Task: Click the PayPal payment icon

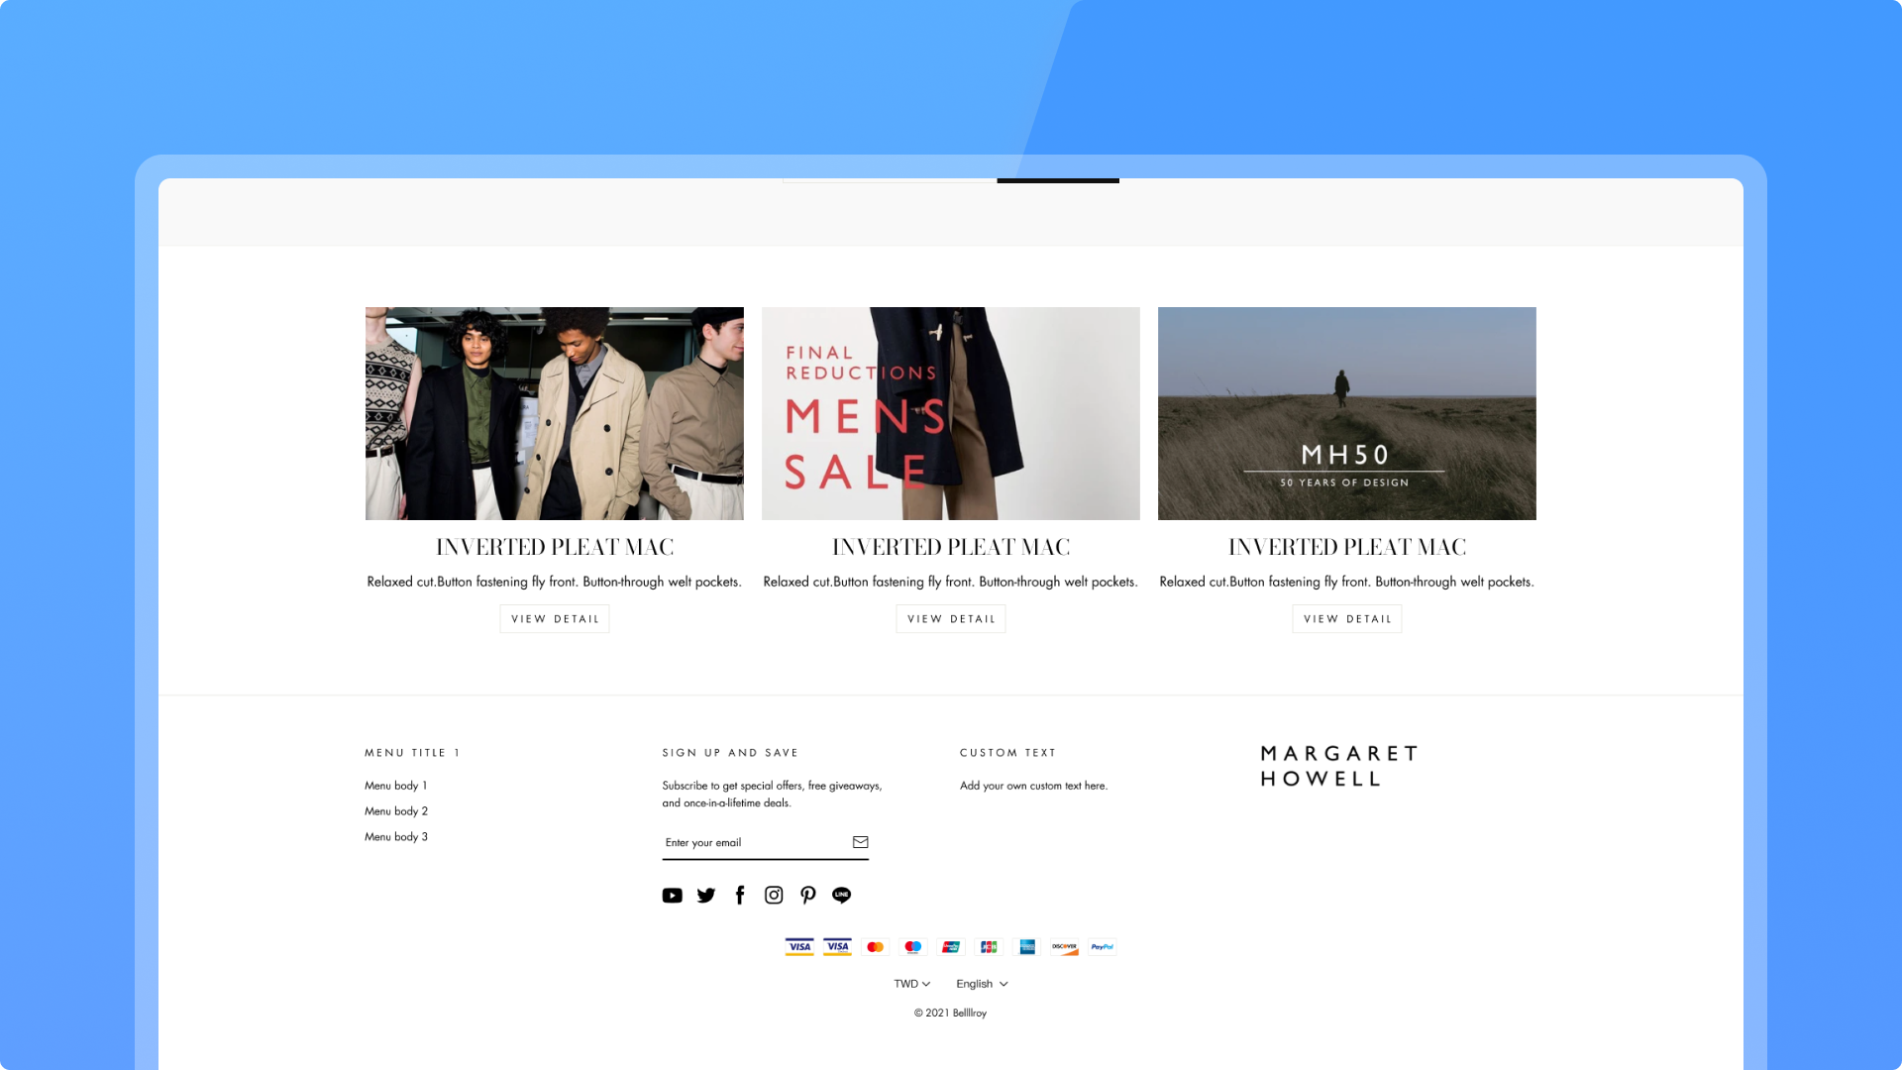Action: click(x=1102, y=947)
